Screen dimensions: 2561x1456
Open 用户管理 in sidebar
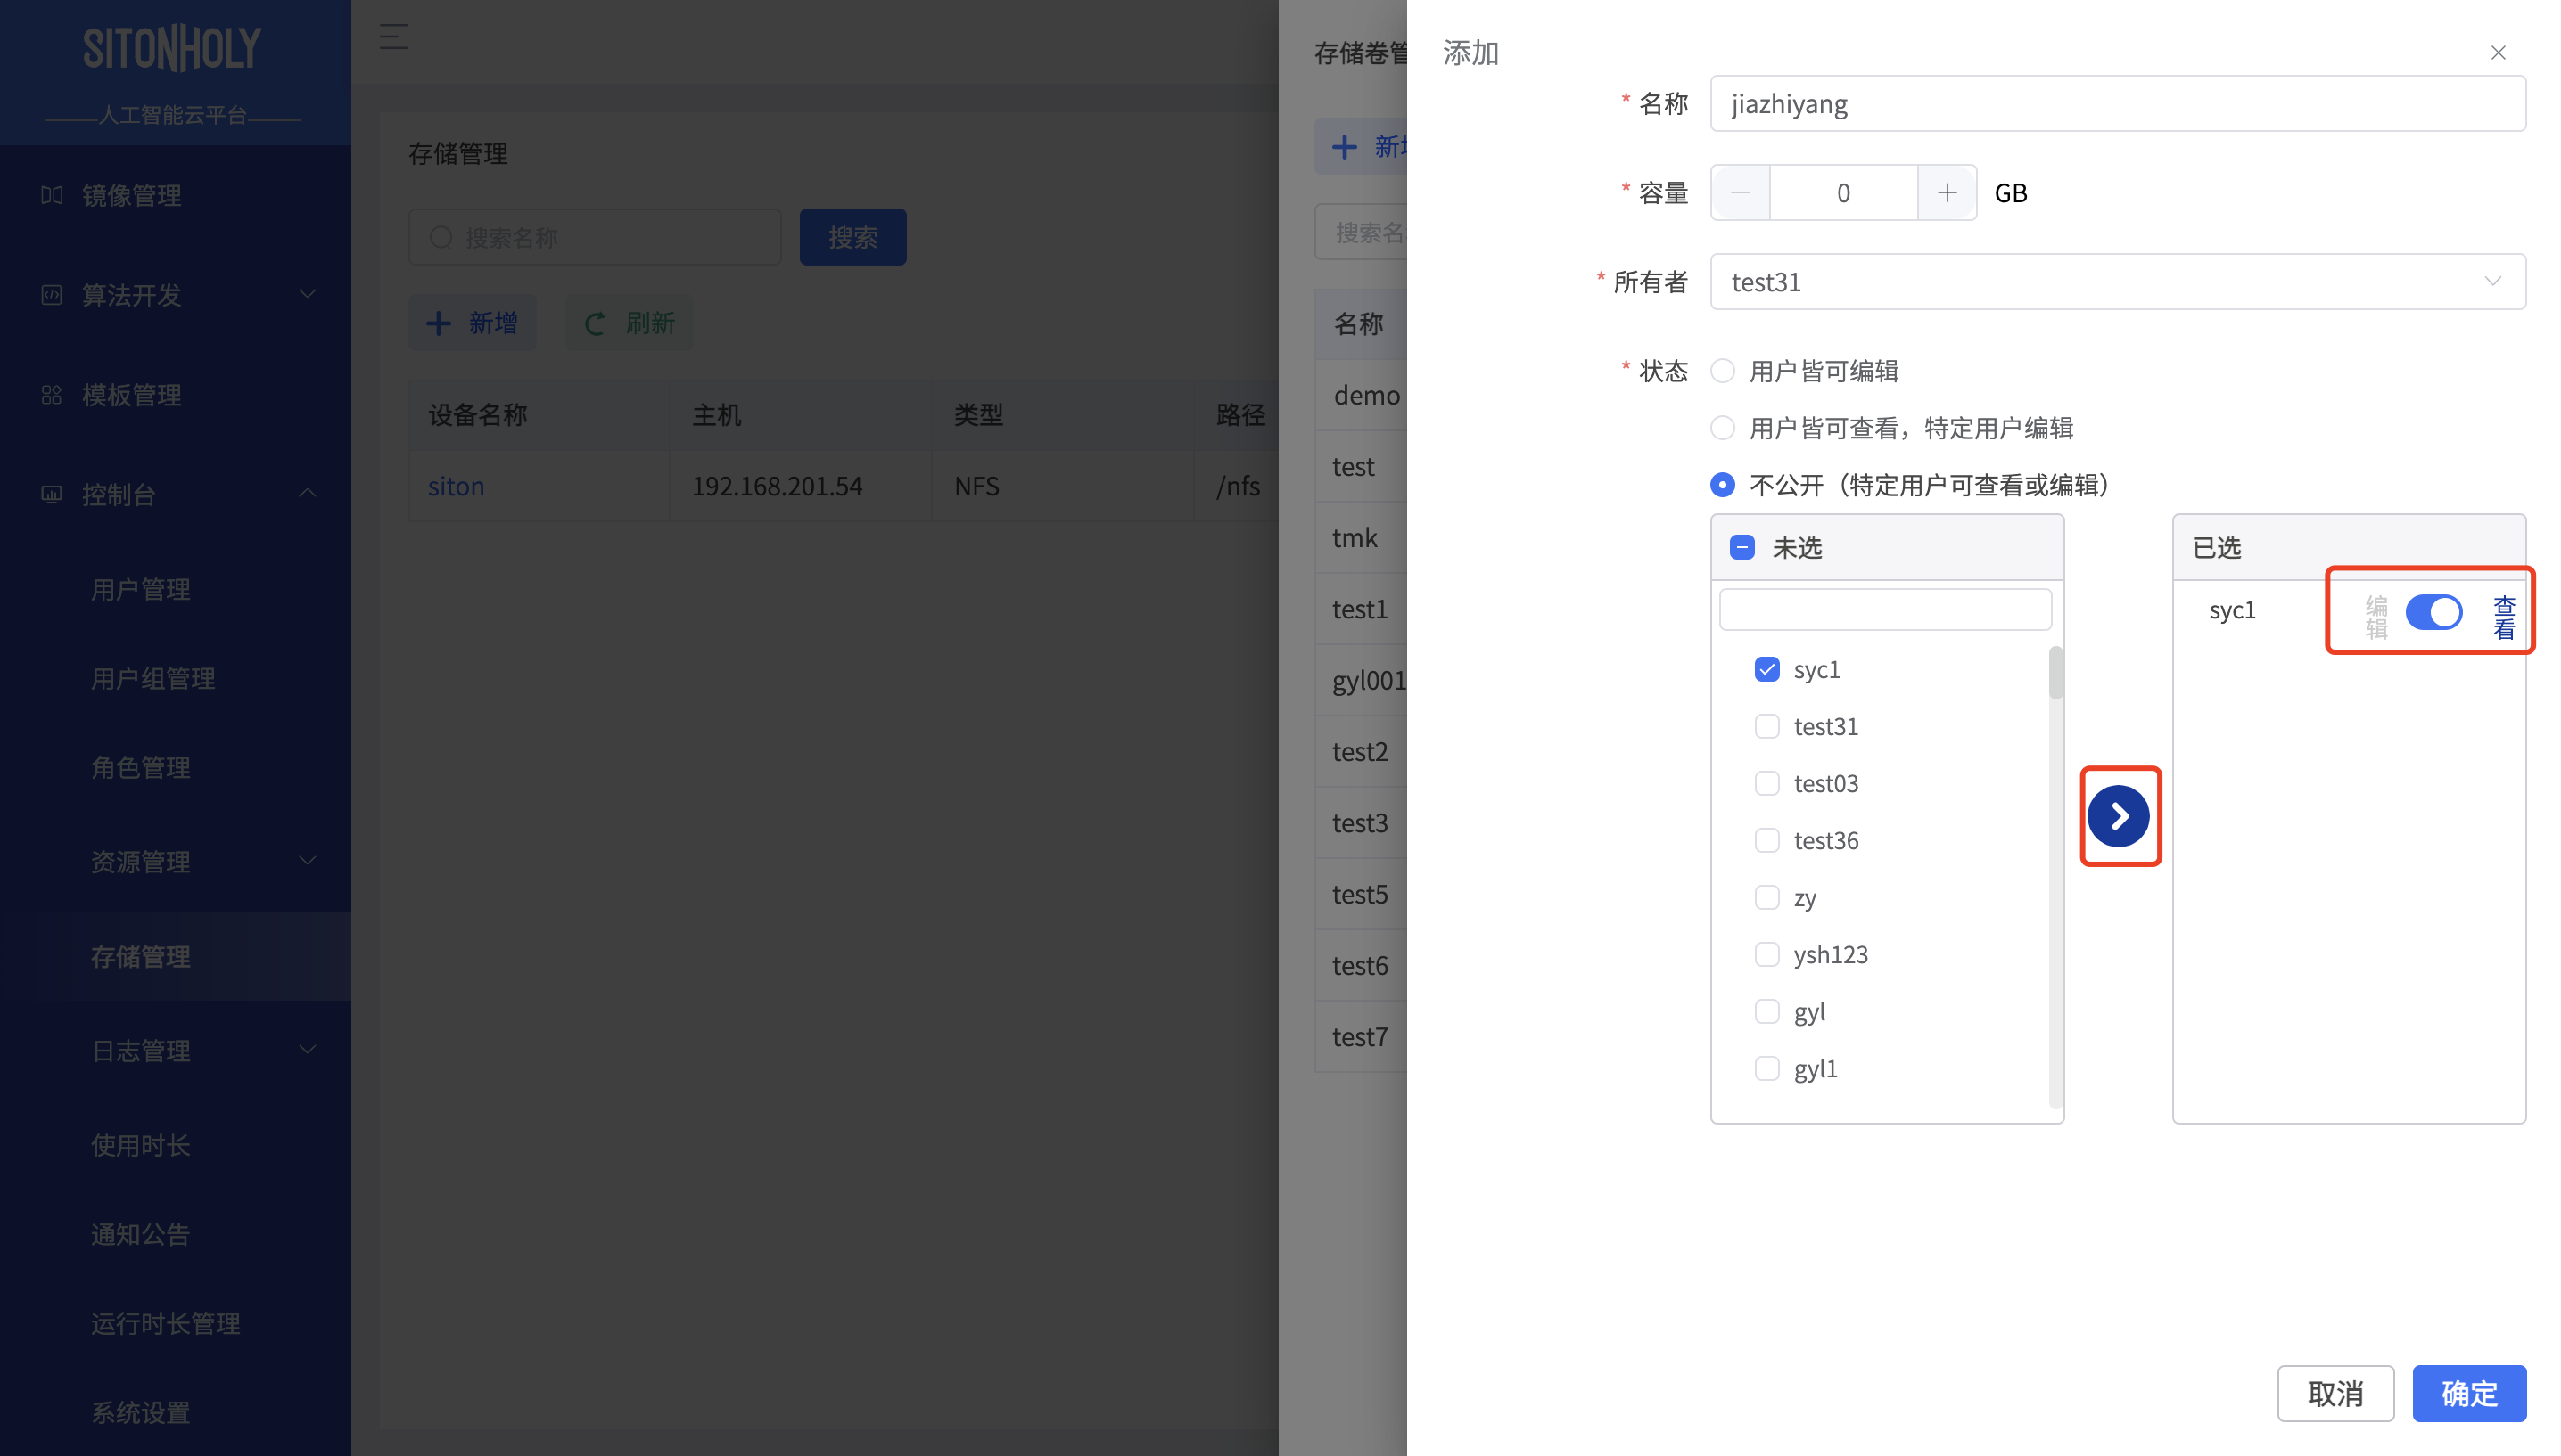click(x=141, y=590)
